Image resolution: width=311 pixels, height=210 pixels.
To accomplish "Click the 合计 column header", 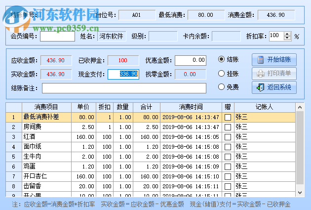I will pyautogui.click(x=147, y=107).
